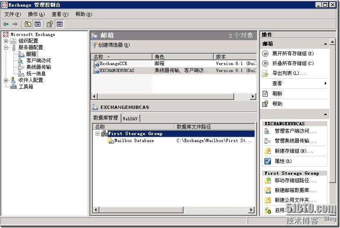
Task: Sort by the 角色 column header
Action: point(183,56)
